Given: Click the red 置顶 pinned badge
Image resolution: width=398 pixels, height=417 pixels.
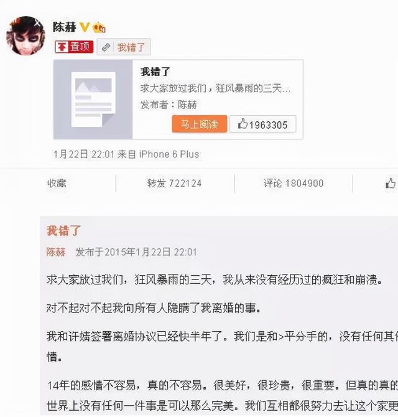Looking at the screenshot, I should pyautogui.click(x=74, y=47).
